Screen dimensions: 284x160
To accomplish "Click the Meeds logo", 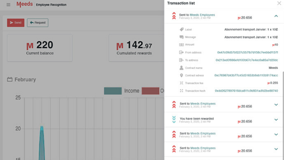I will pos(25,4).
